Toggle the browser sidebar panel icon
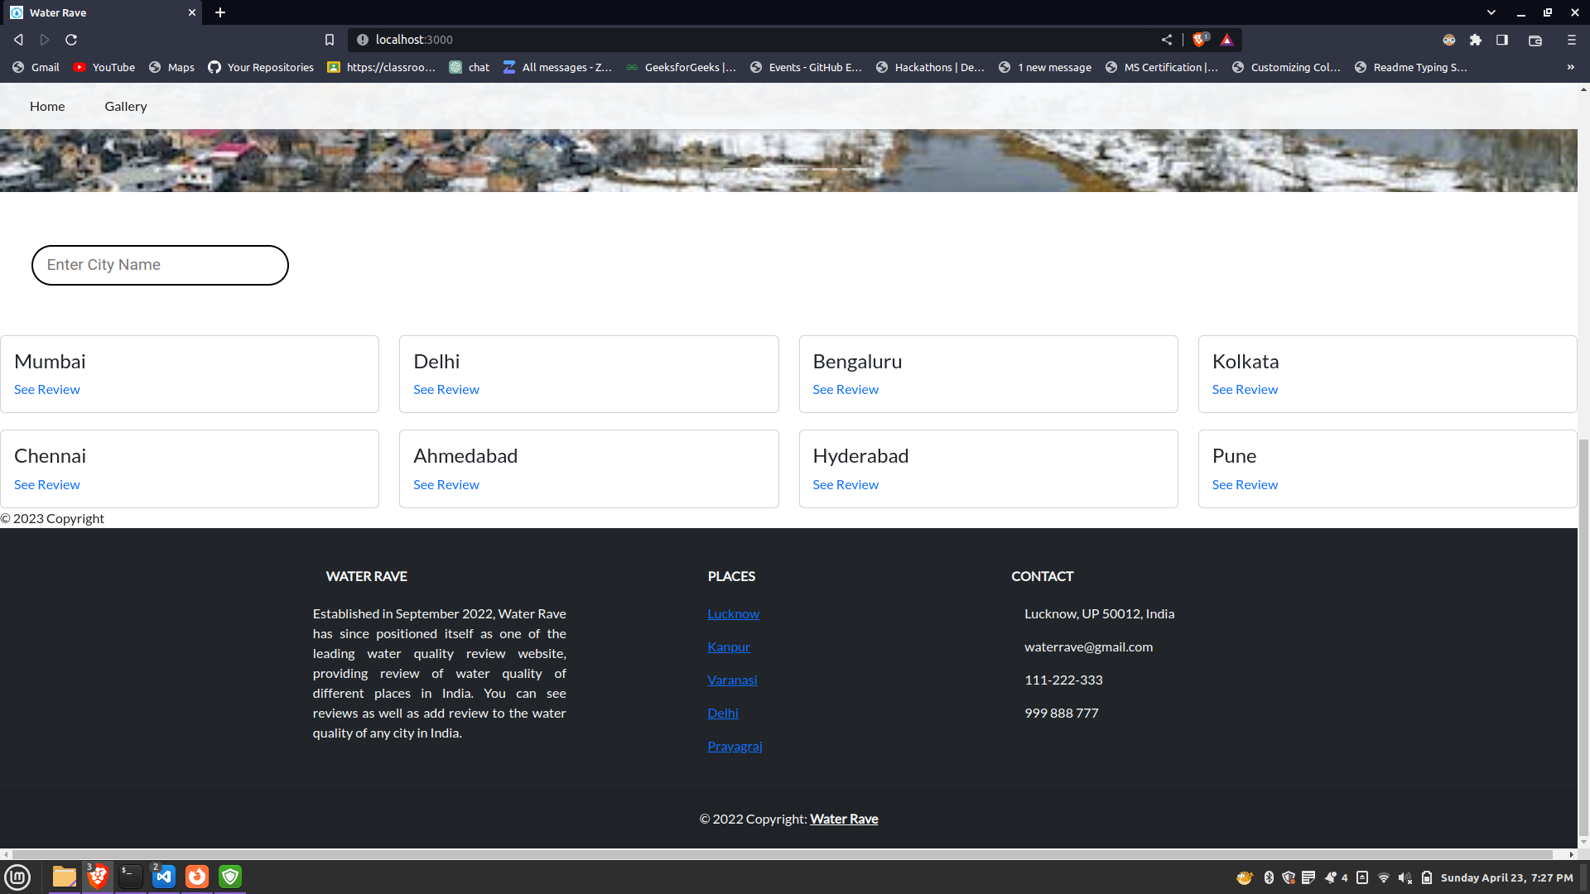Screen dimensions: 1590x894 tap(1502, 40)
